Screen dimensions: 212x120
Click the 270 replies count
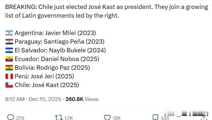coord(20,118)
